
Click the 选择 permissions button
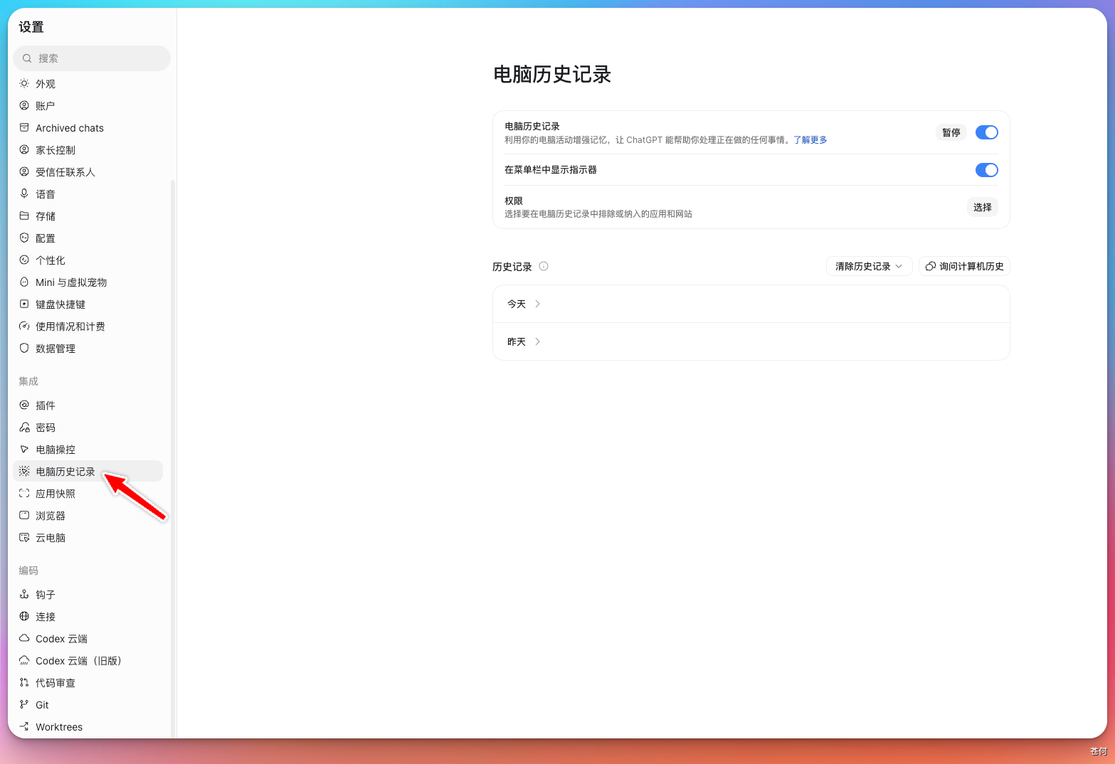point(982,207)
